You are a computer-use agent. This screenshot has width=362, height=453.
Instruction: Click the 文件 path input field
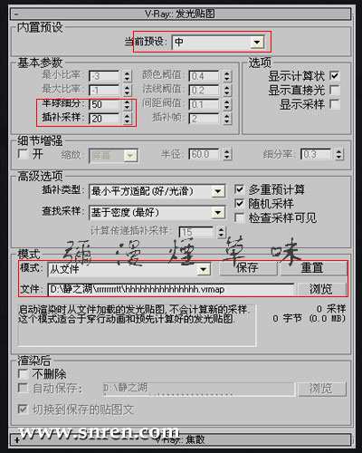coord(171,289)
